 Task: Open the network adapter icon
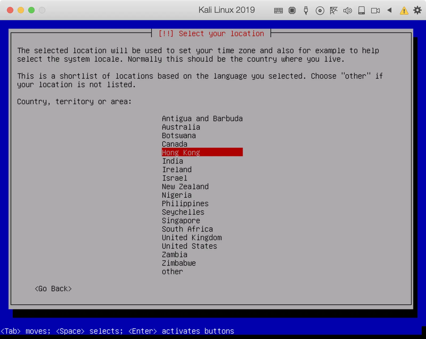pos(334,11)
